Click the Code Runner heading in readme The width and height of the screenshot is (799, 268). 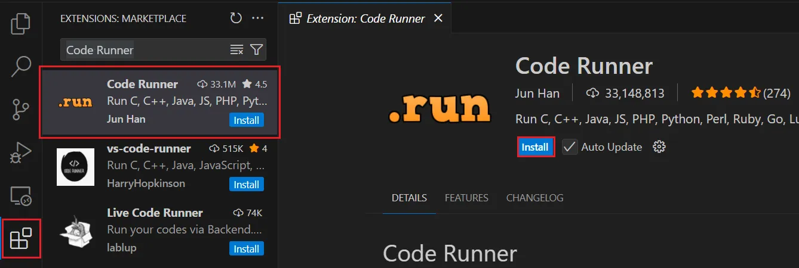[x=450, y=254]
